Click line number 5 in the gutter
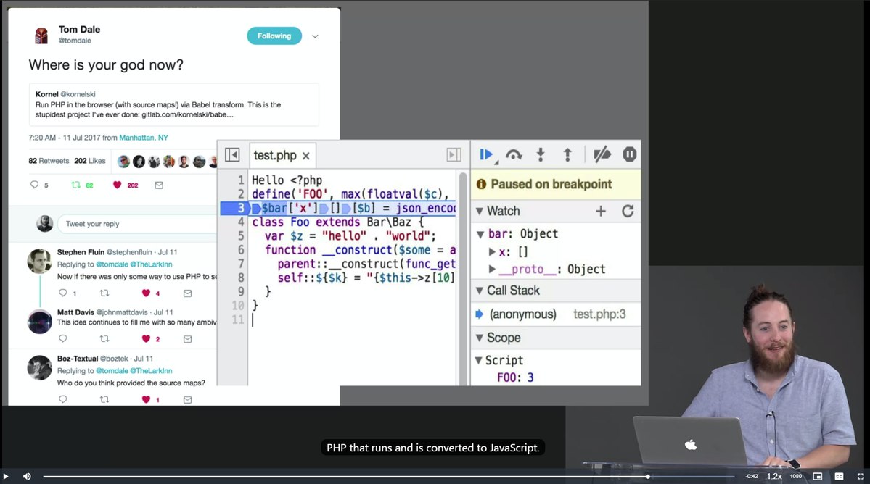The width and height of the screenshot is (870, 484). point(241,236)
